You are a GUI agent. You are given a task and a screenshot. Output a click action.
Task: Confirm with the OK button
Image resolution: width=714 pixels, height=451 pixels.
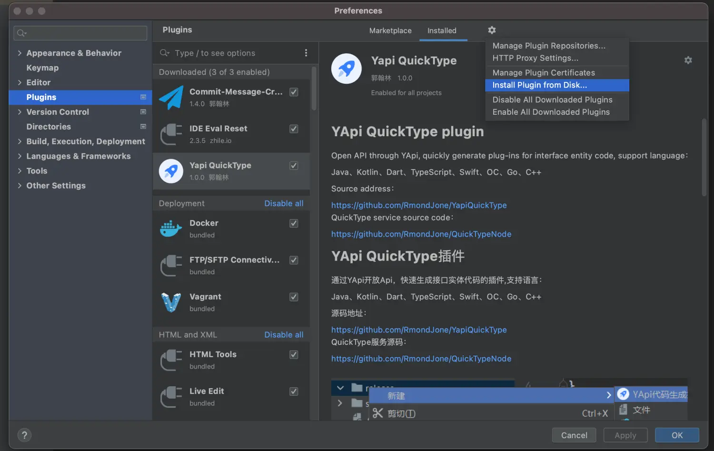tap(677, 435)
